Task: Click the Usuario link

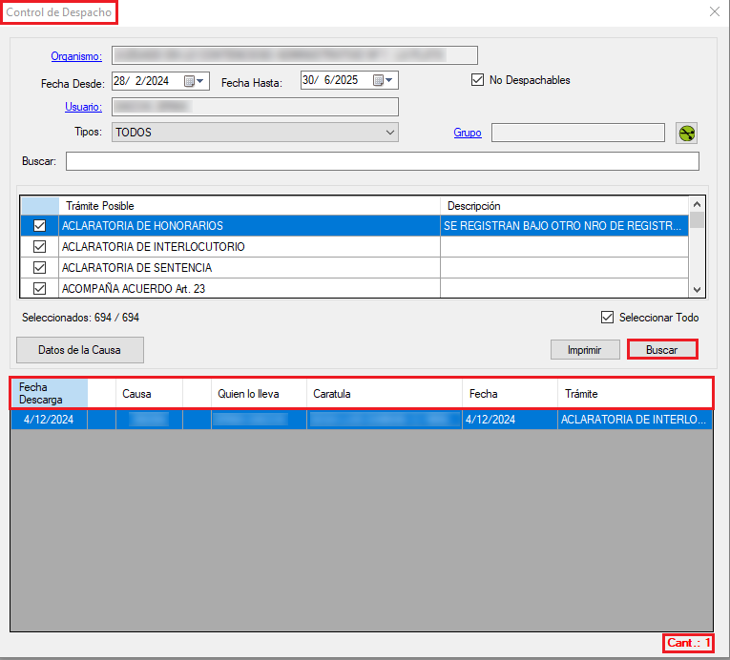Action: [x=83, y=107]
